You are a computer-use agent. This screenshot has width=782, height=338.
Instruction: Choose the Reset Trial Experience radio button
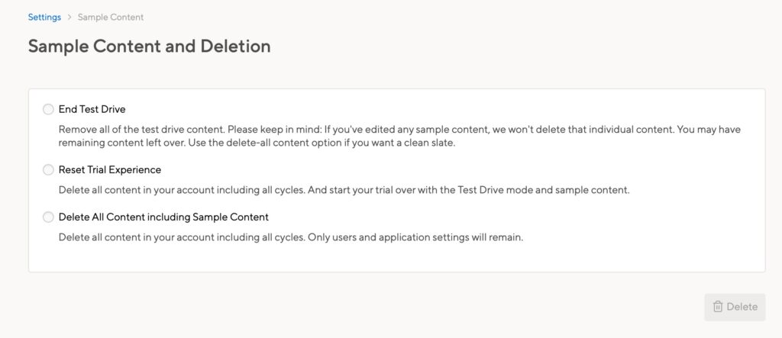(x=48, y=170)
